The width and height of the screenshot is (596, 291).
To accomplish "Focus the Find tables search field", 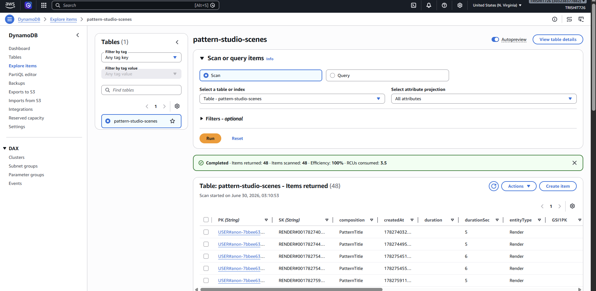I will click(141, 90).
